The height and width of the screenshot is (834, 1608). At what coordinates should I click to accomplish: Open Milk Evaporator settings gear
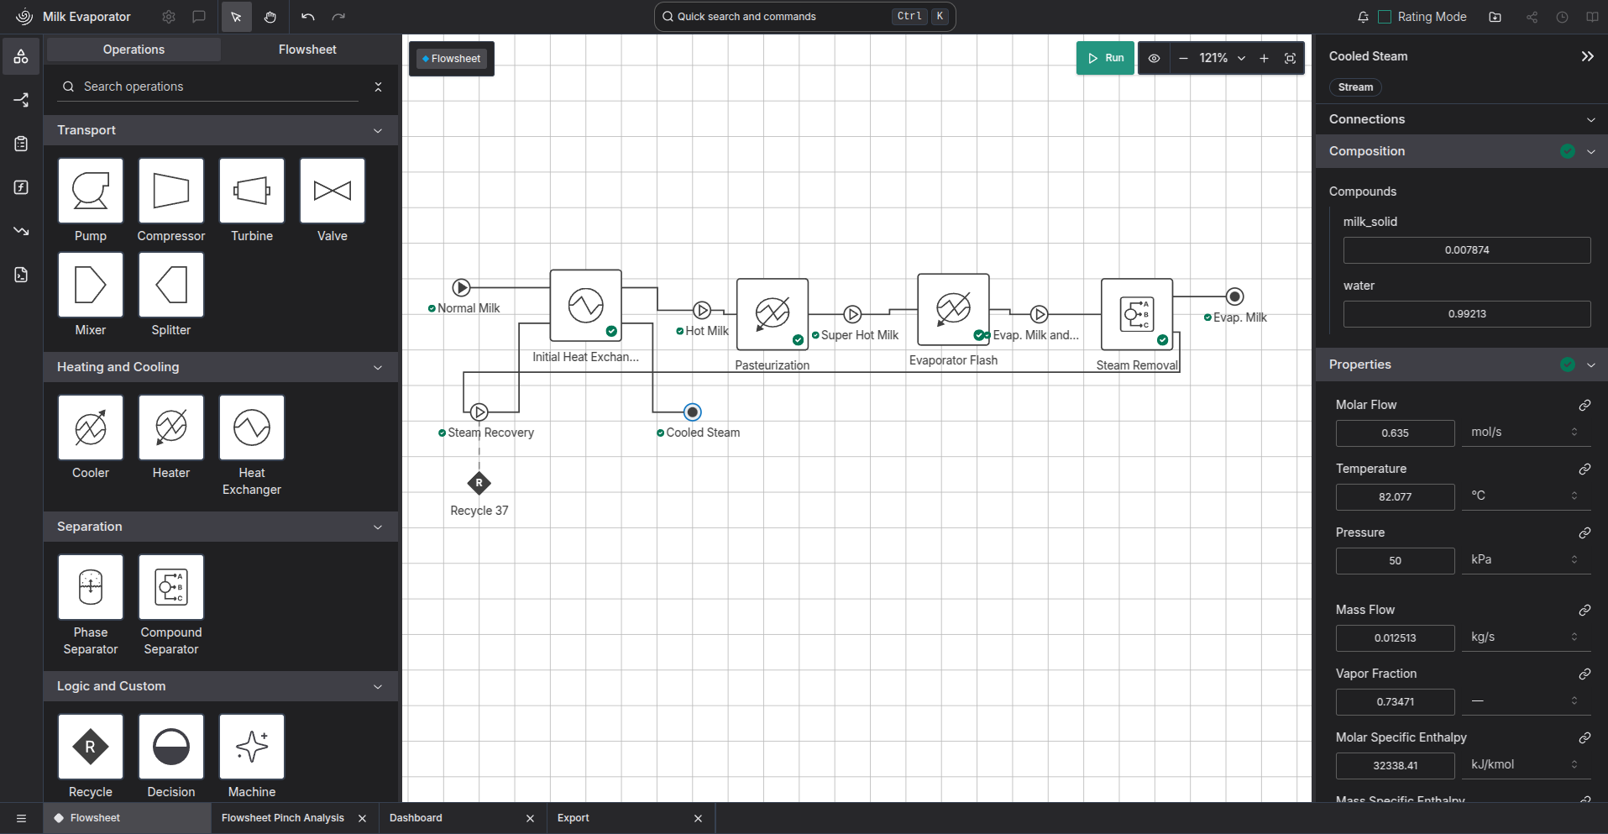(x=169, y=17)
